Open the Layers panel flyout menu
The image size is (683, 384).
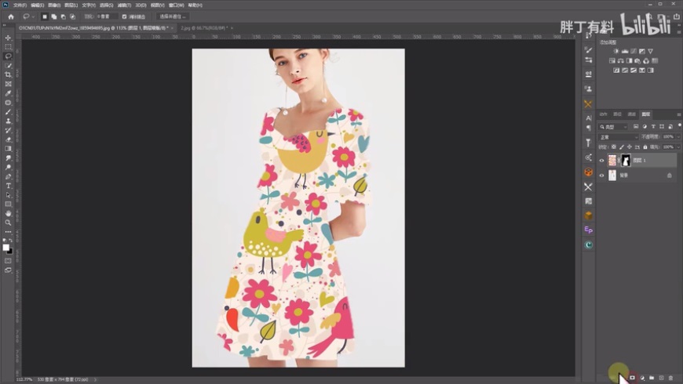pos(678,114)
